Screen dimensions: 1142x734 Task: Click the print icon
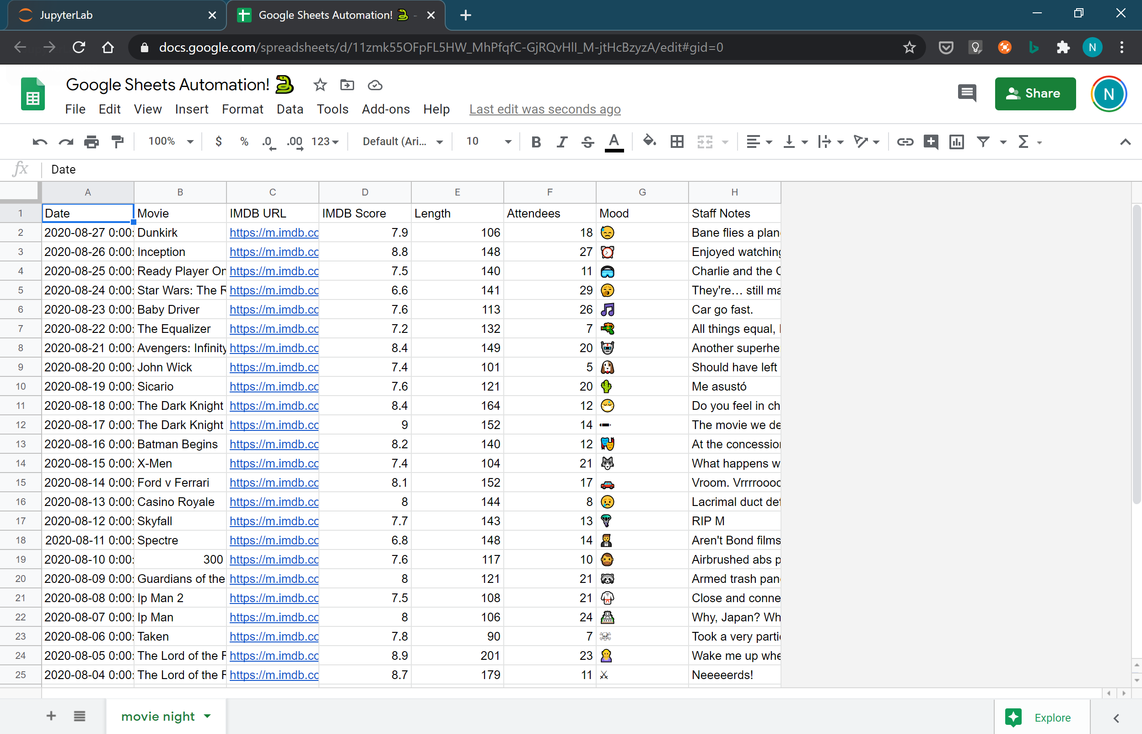click(x=91, y=141)
